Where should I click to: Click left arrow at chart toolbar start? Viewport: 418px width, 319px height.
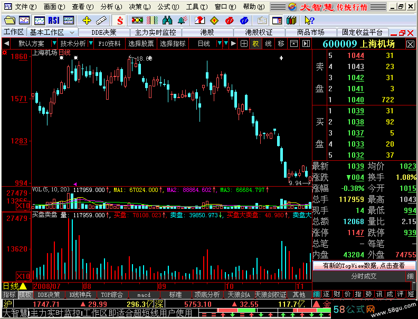click(7, 44)
